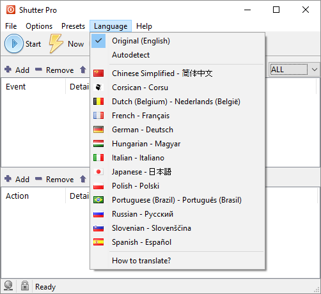Choose Portuguese (Brazil) language
321x294 pixels.
click(x=177, y=200)
